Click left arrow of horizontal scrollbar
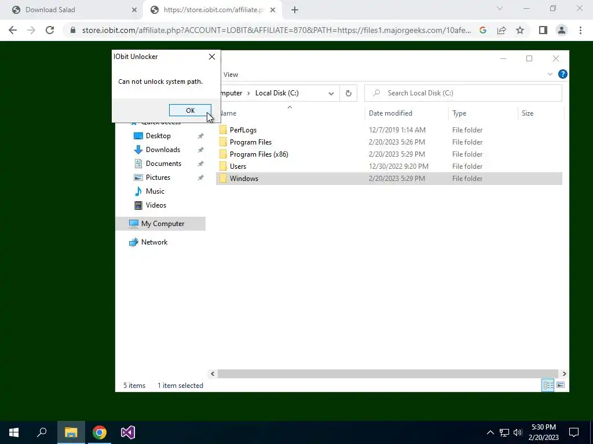Image resolution: width=593 pixels, height=444 pixels. pyautogui.click(x=213, y=374)
